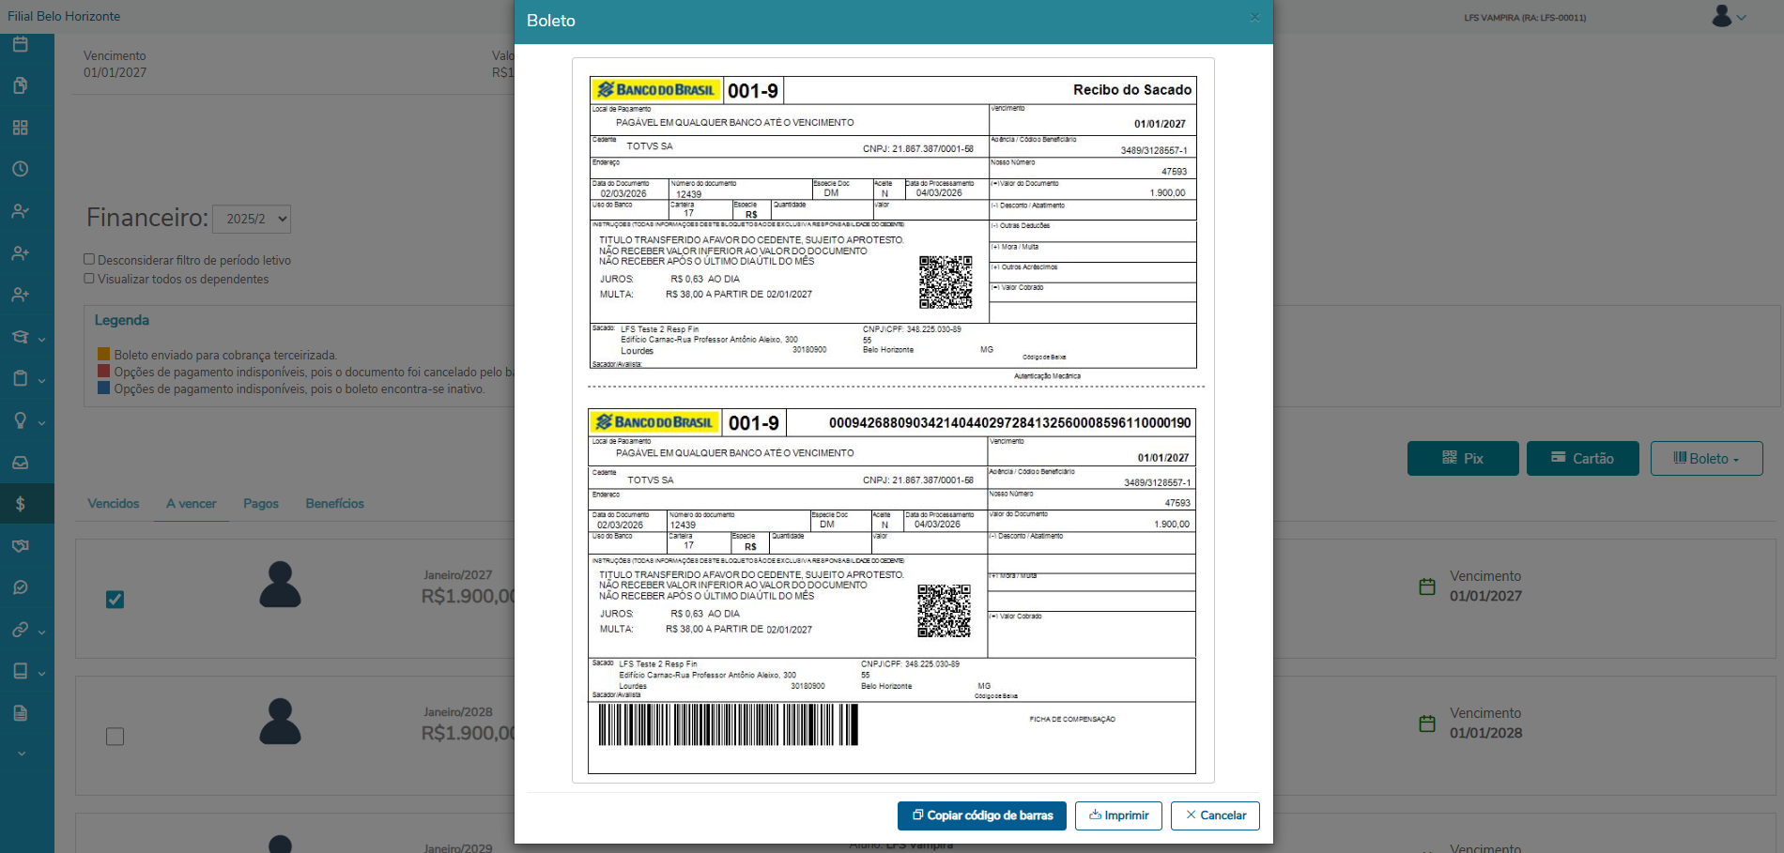
Task: Open the Pagos tab
Action: coord(261,504)
